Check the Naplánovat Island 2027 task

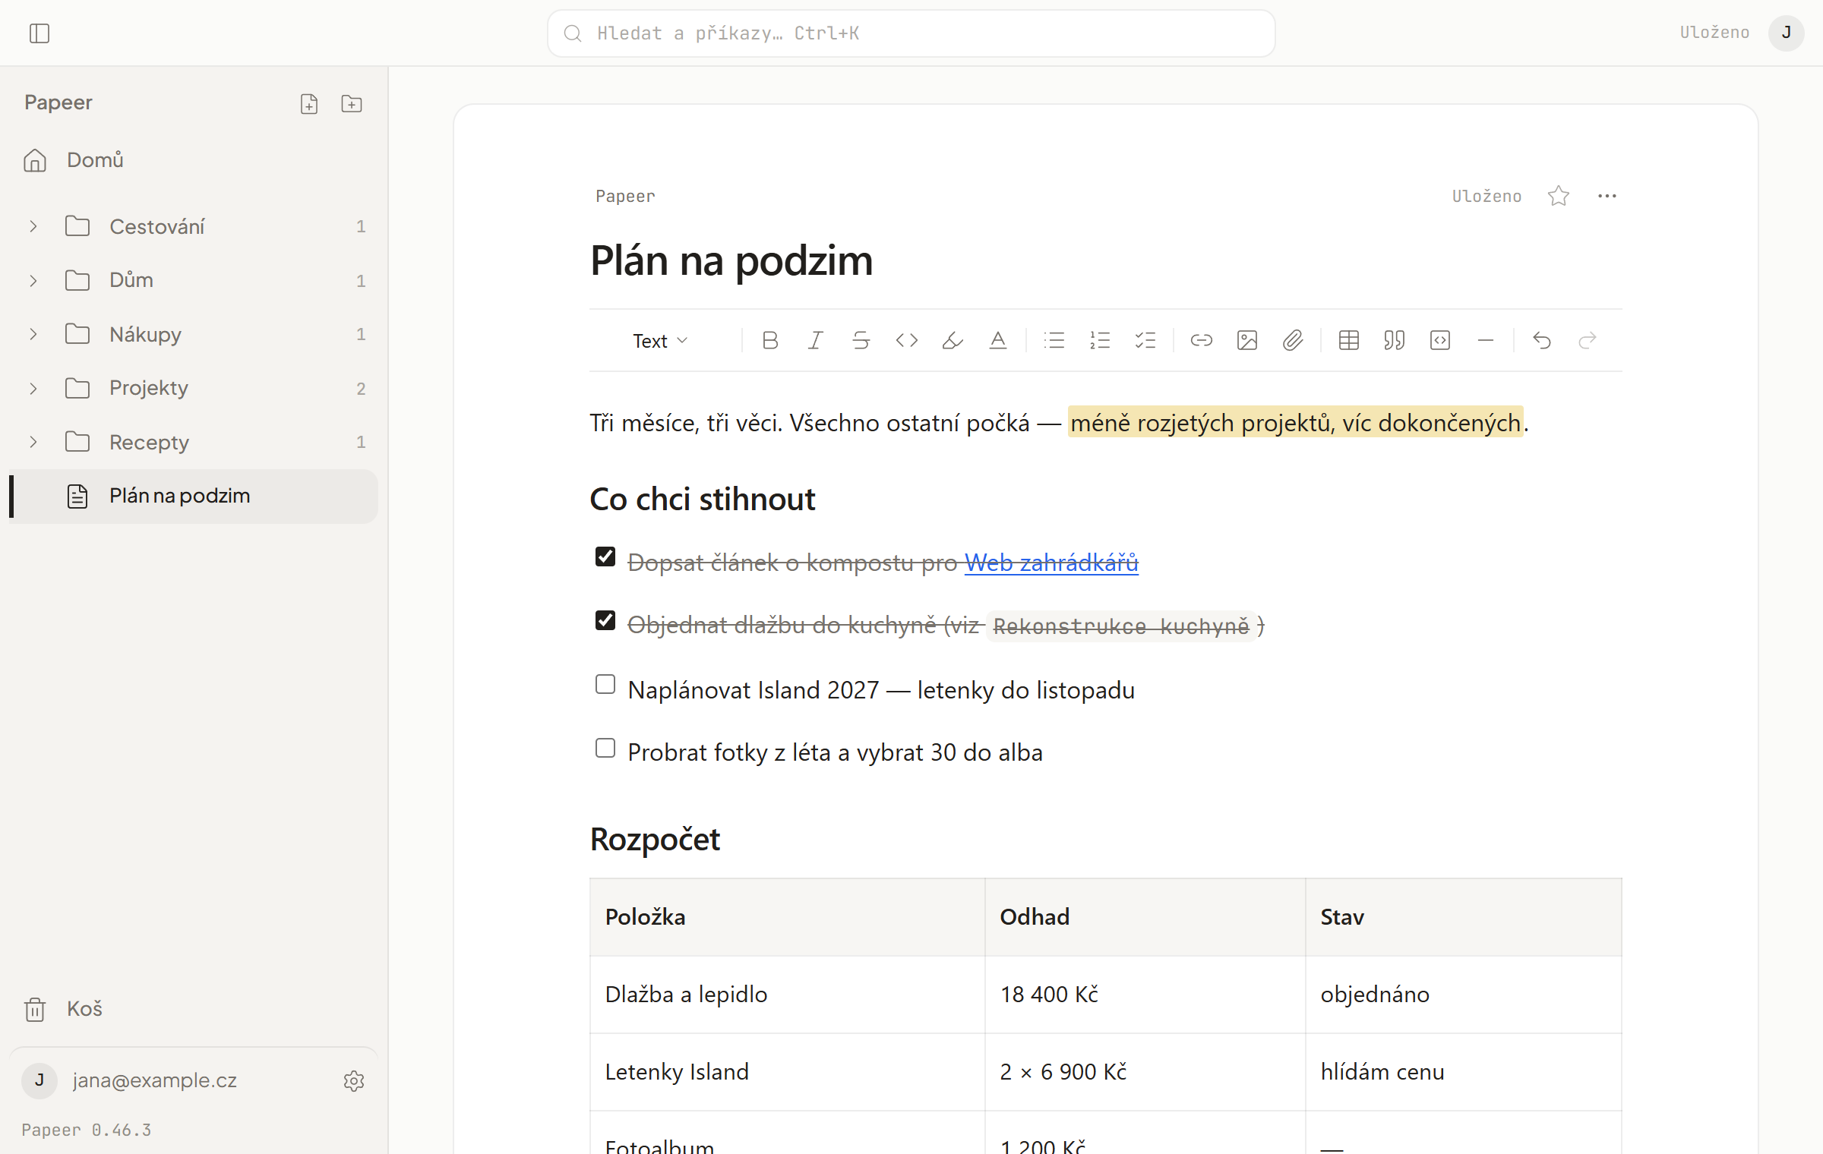(x=605, y=685)
